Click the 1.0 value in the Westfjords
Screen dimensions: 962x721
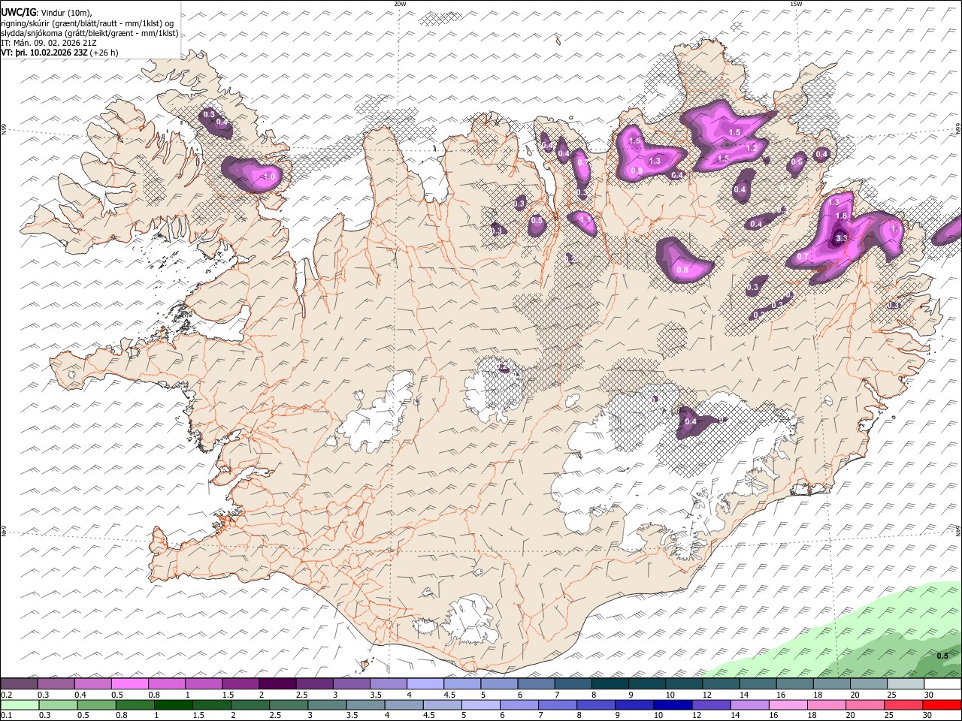[x=269, y=177]
